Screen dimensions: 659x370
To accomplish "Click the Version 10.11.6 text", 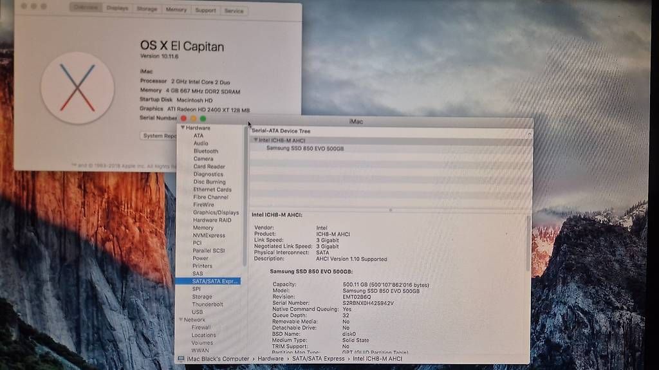I will (x=160, y=56).
